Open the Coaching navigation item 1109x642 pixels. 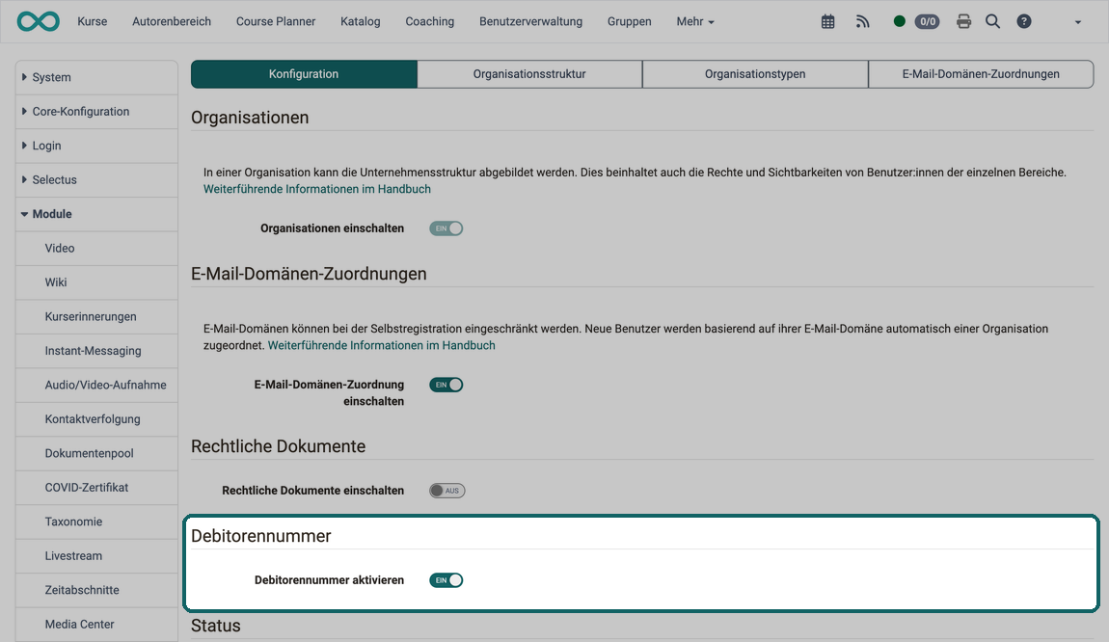tap(429, 22)
